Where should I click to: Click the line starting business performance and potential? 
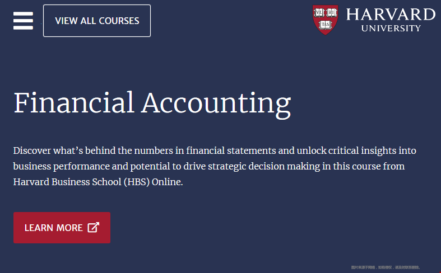[x=209, y=166]
